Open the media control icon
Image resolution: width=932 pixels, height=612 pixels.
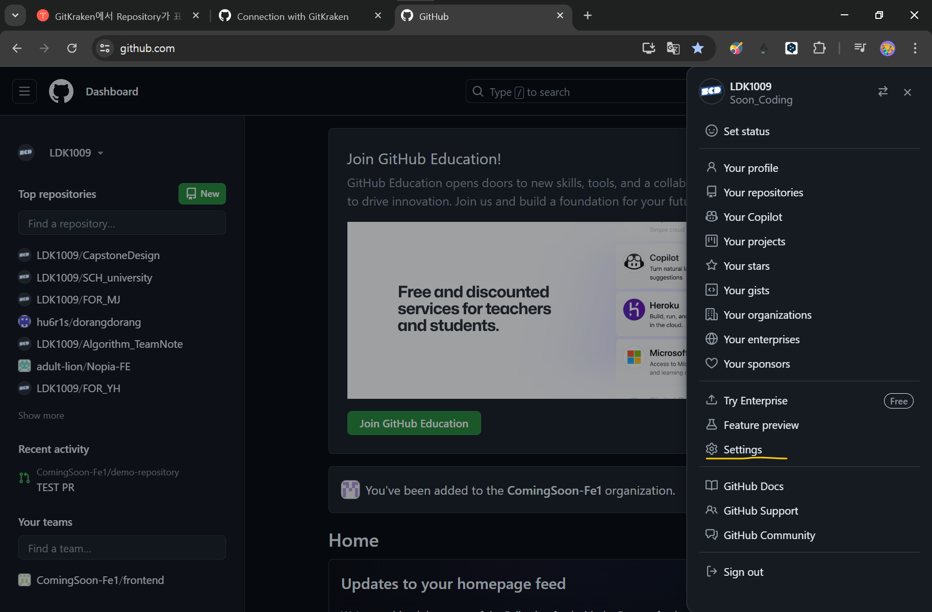click(x=860, y=48)
